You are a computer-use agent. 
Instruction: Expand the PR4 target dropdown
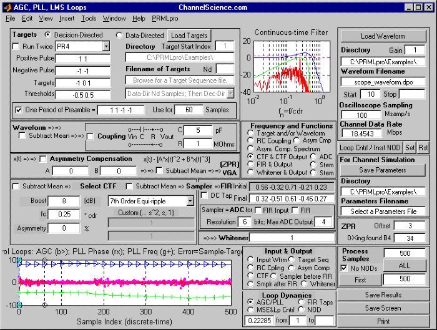106,46
